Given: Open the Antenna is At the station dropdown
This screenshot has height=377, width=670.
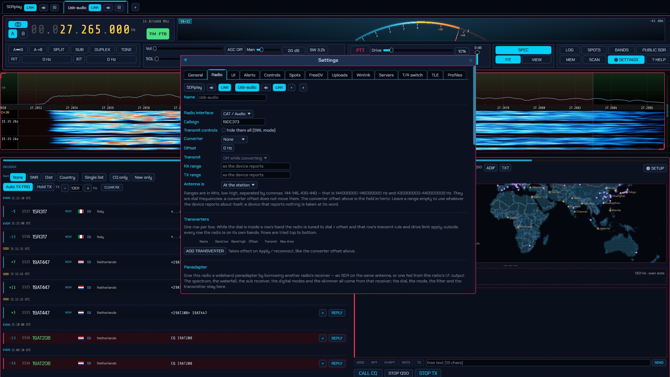Looking at the screenshot, I should (239, 185).
